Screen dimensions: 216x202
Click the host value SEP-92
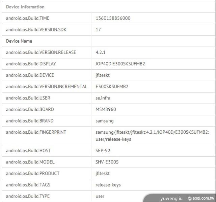pyautogui.click(x=103, y=151)
